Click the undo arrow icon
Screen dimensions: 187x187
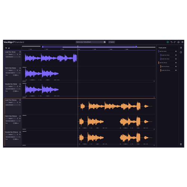(172, 42)
